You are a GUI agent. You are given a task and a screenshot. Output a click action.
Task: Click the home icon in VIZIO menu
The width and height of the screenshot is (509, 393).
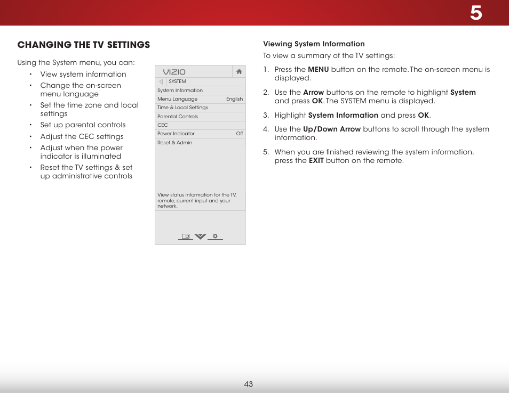tap(239, 71)
